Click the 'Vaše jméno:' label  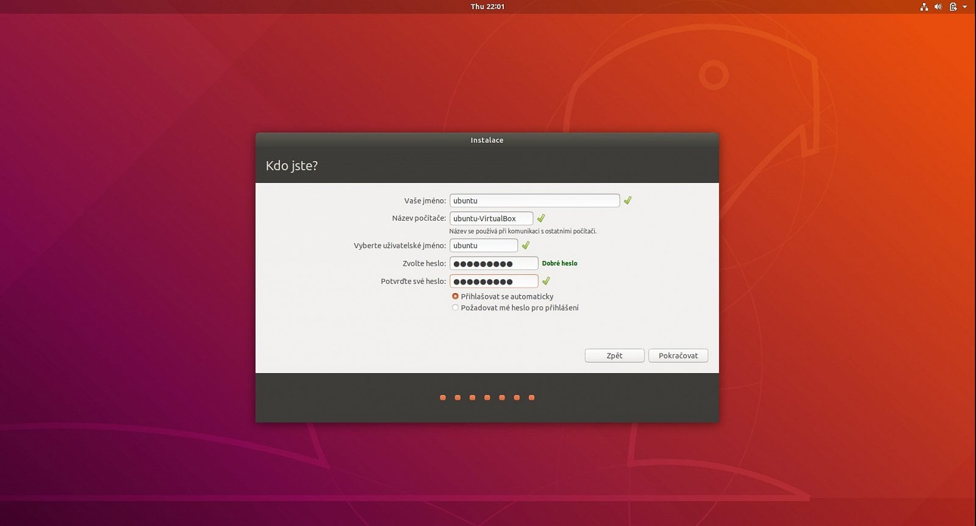point(425,201)
